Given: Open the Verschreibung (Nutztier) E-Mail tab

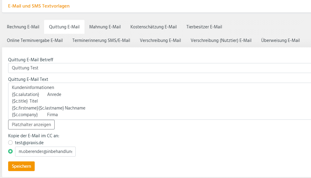Looking at the screenshot, I should 221,40.
